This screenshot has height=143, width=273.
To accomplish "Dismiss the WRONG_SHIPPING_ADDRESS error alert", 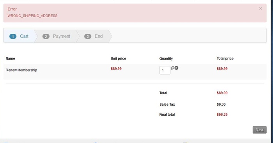I will click(261, 9).
